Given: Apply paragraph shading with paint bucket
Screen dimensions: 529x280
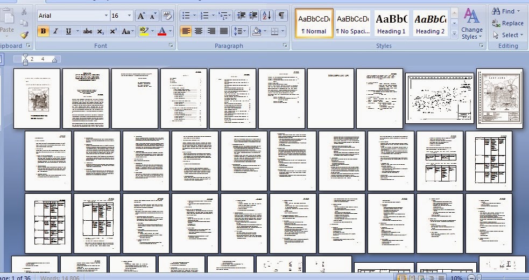Looking at the screenshot, I should [x=257, y=31].
